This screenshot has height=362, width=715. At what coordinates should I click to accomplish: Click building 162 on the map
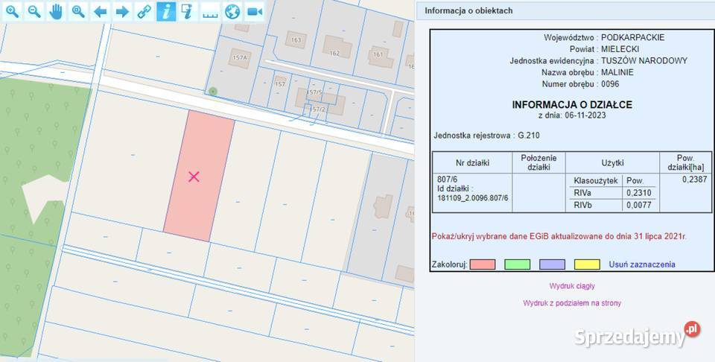click(337, 46)
